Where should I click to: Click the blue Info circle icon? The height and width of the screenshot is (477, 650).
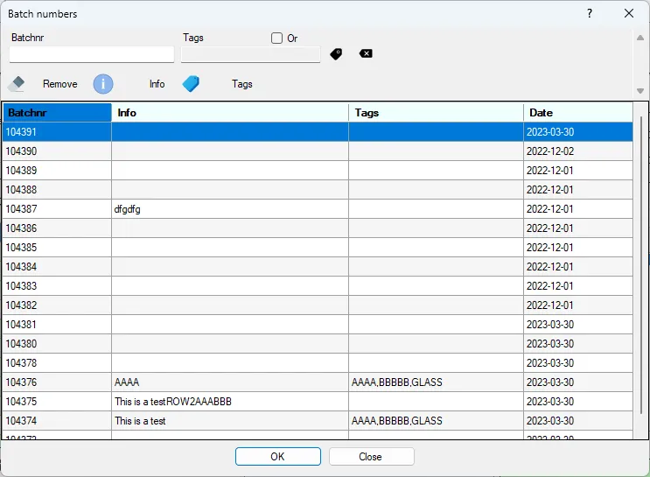click(103, 84)
